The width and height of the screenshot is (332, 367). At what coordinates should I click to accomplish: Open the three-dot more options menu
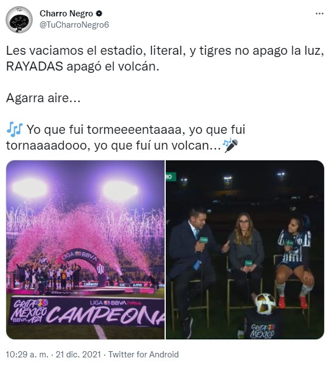[320, 14]
